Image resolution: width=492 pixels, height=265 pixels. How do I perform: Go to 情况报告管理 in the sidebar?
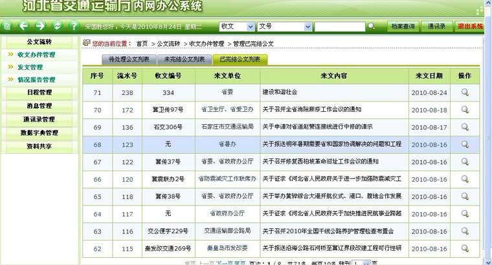(x=36, y=79)
